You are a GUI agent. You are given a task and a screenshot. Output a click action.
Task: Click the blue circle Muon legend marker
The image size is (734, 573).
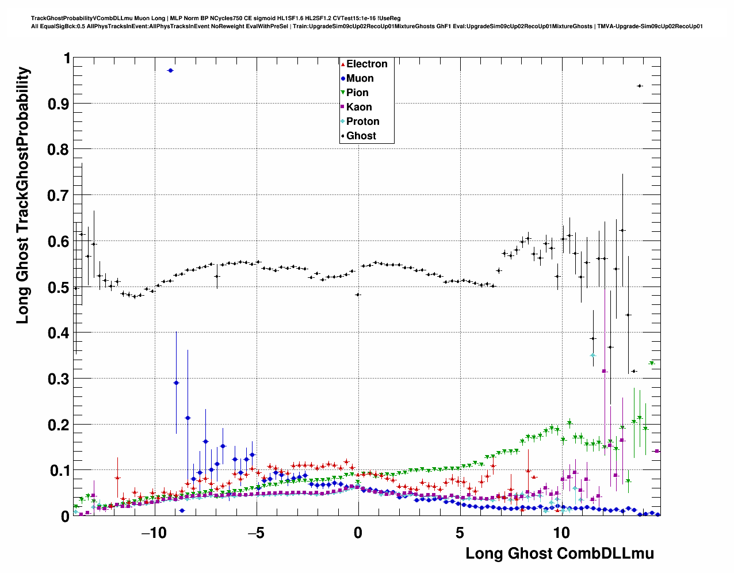click(x=343, y=79)
